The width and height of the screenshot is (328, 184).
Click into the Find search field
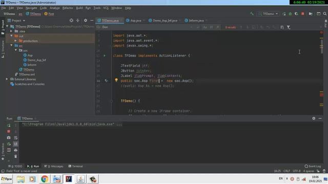click(145, 27)
